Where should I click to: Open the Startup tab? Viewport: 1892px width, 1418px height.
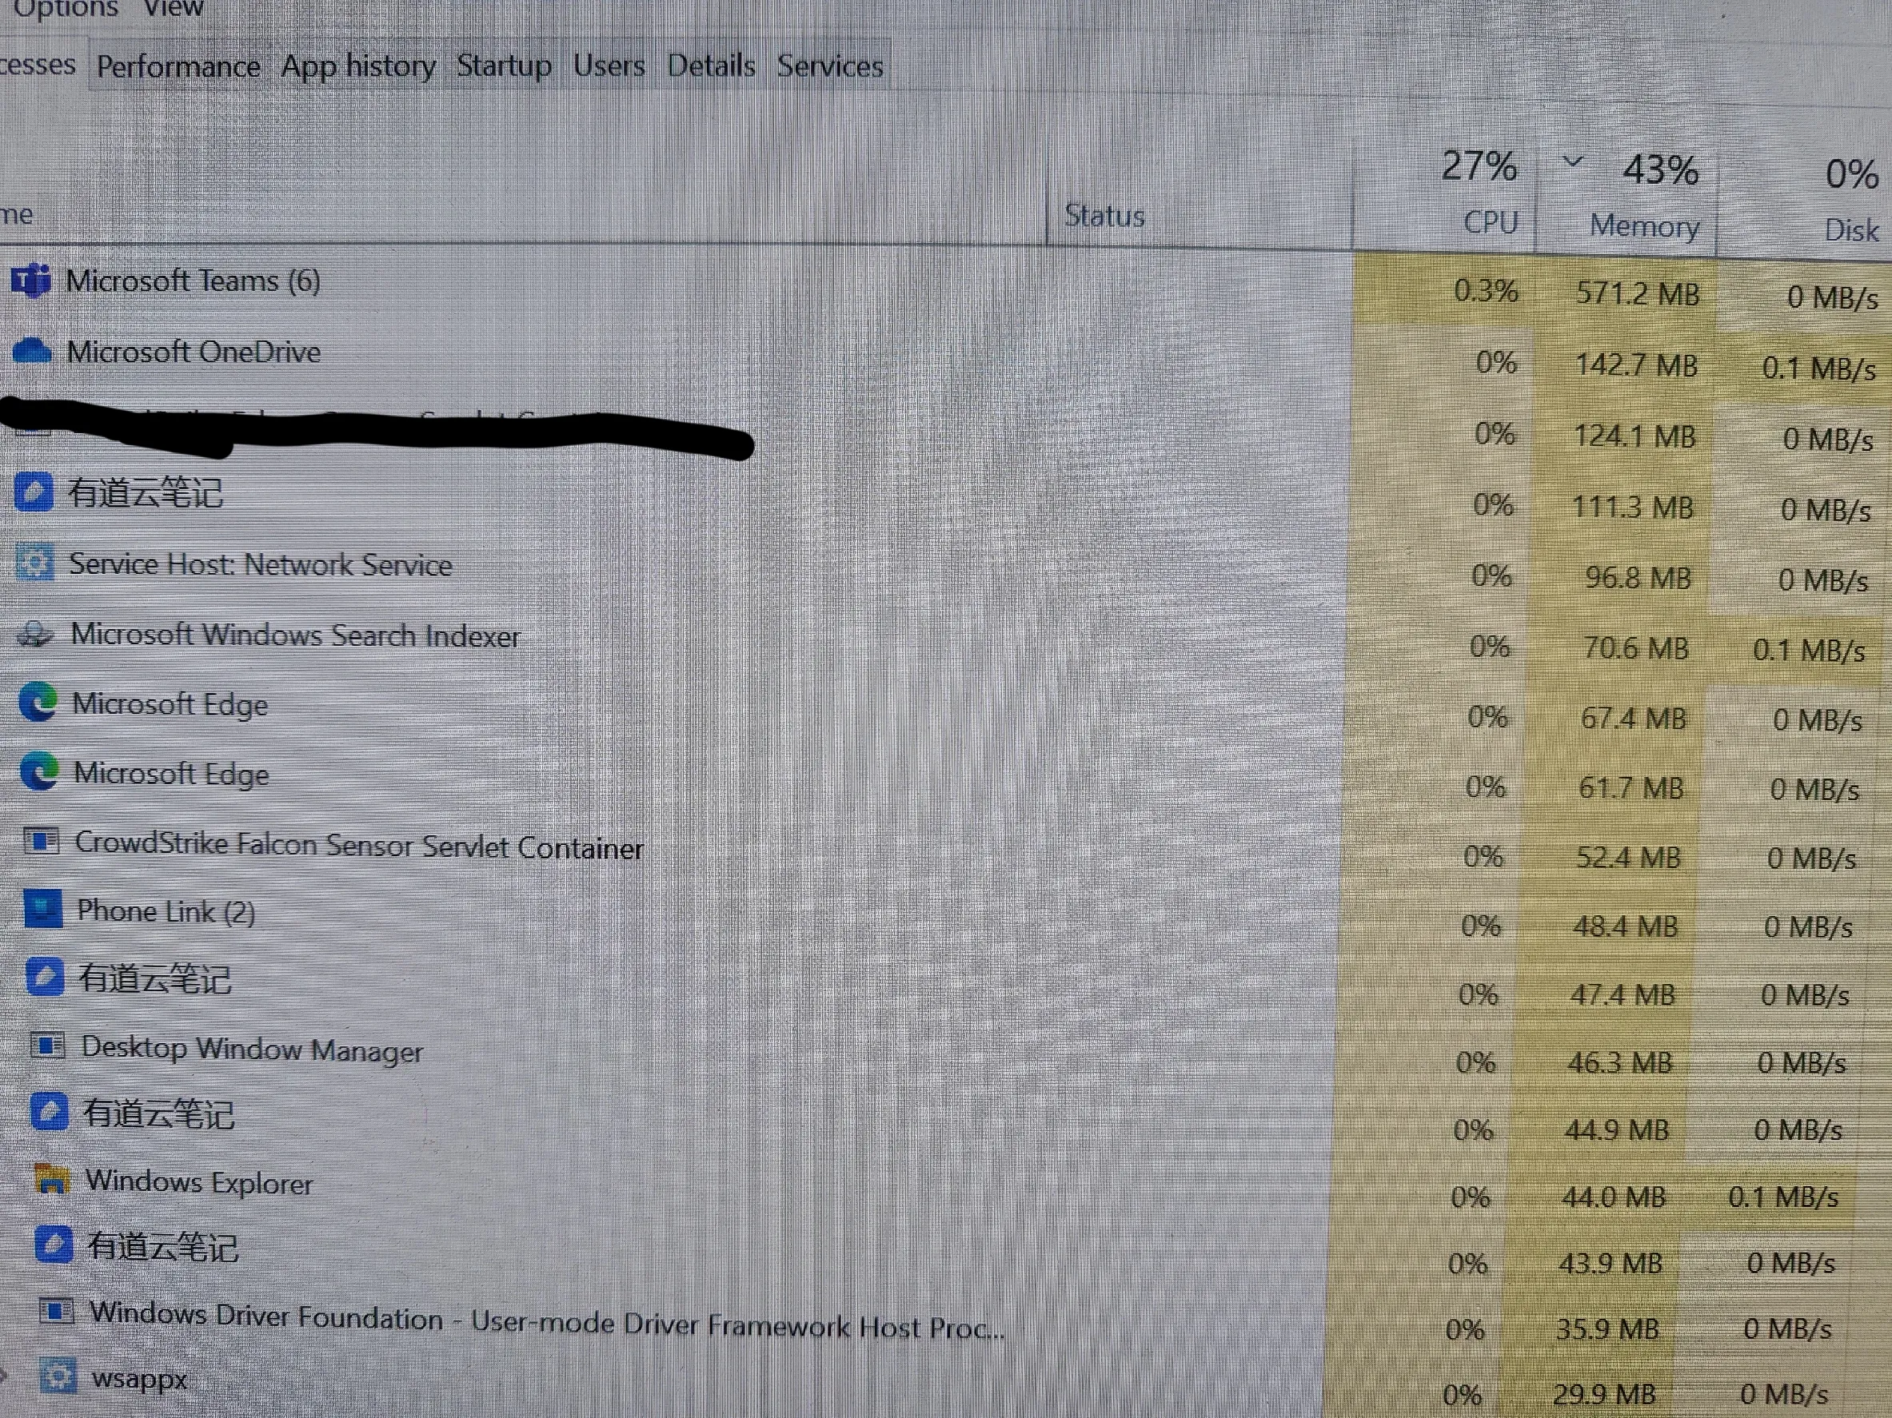tap(504, 65)
